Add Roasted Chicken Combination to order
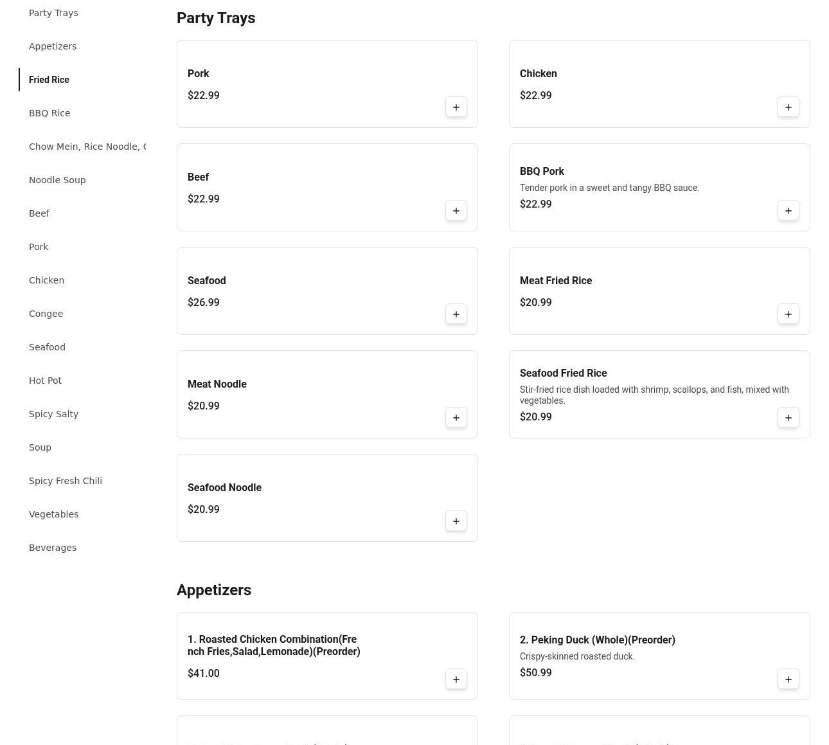This screenshot has height=745, width=829. pyautogui.click(x=456, y=679)
